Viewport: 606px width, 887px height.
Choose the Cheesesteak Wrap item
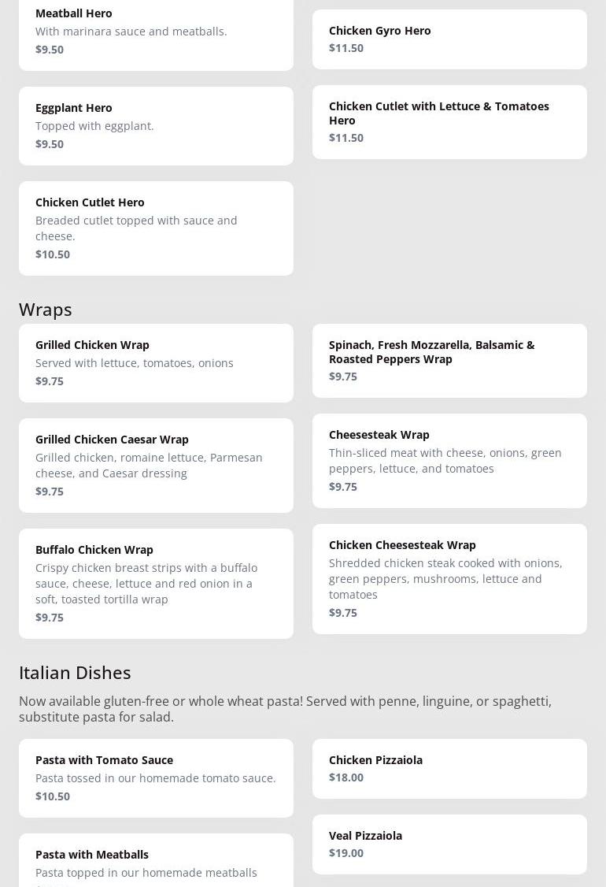tap(449, 461)
